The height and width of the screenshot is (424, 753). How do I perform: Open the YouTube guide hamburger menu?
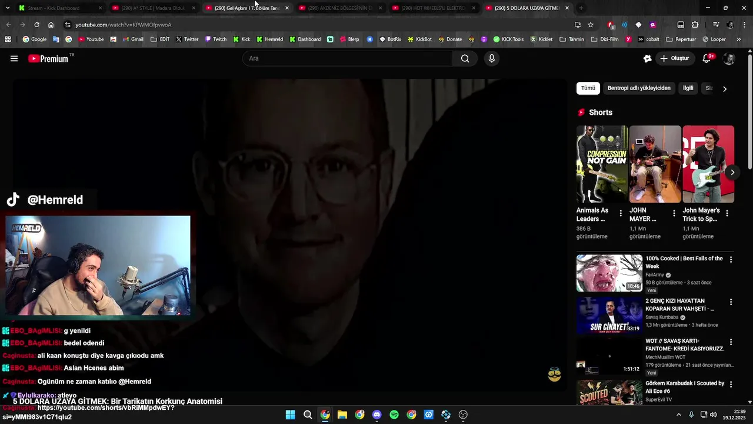point(14,58)
